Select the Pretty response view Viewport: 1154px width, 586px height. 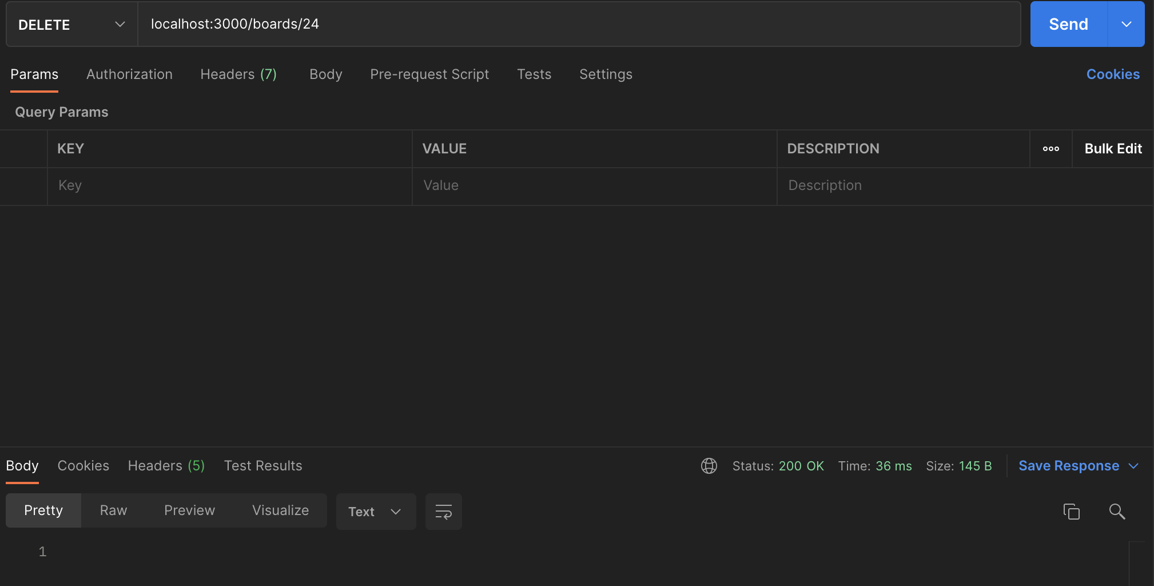pos(43,510)
